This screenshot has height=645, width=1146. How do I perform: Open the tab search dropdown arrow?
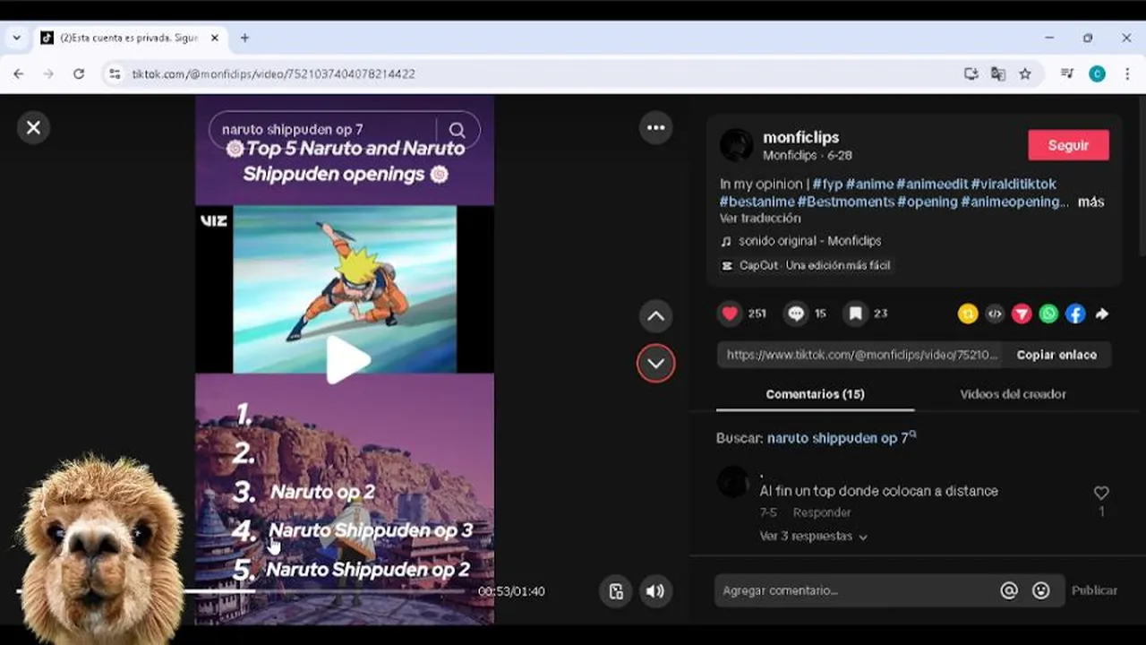coord(16,39)
